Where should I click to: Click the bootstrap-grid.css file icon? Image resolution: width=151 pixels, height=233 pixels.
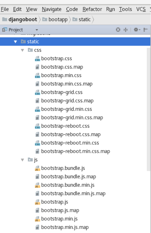[37, 92]
